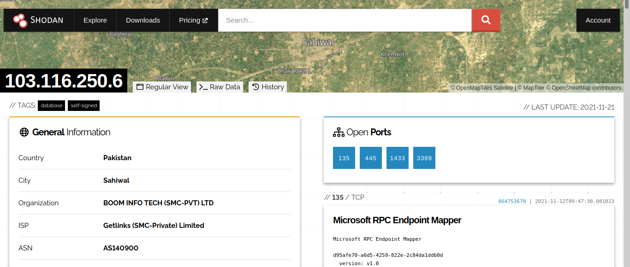Click the database tag
630x267 pixels.
tap(51, 105)
